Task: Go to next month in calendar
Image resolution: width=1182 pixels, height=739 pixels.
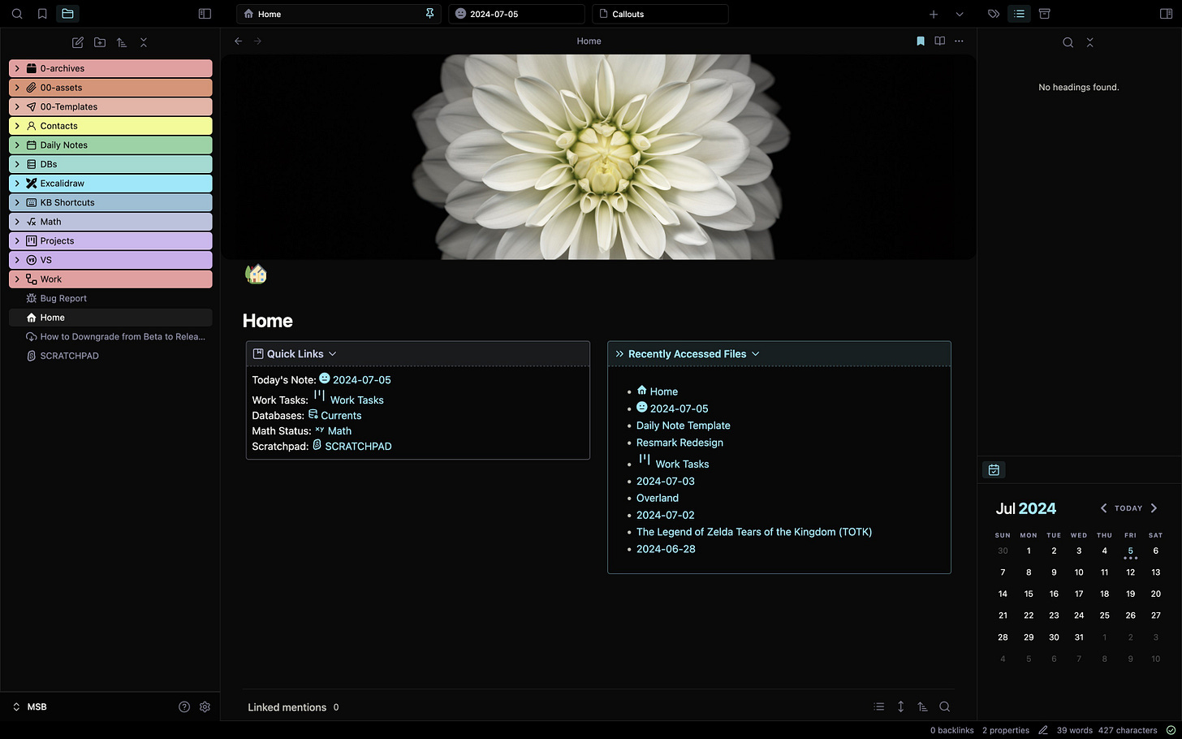Action: point(1154,508)
